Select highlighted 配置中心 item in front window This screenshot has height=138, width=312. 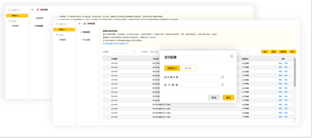click(64, 29)
